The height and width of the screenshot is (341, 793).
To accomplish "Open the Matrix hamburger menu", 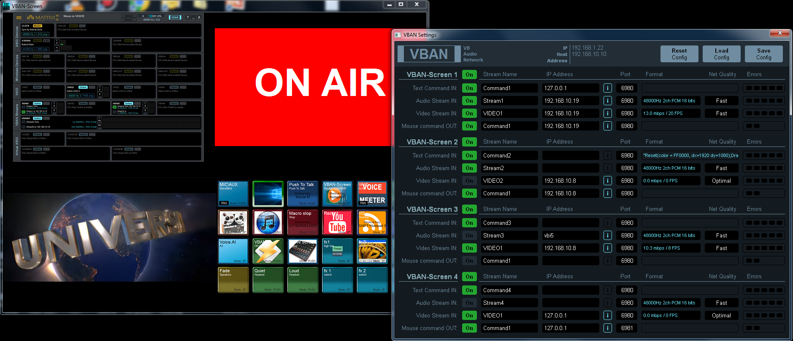I will (19, 18).
